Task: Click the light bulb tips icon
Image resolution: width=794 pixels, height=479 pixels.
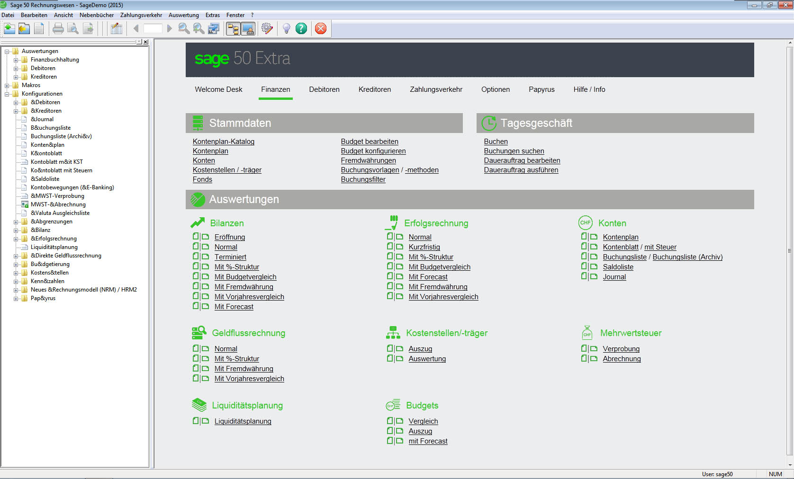Action: click(x=286, y=29)
